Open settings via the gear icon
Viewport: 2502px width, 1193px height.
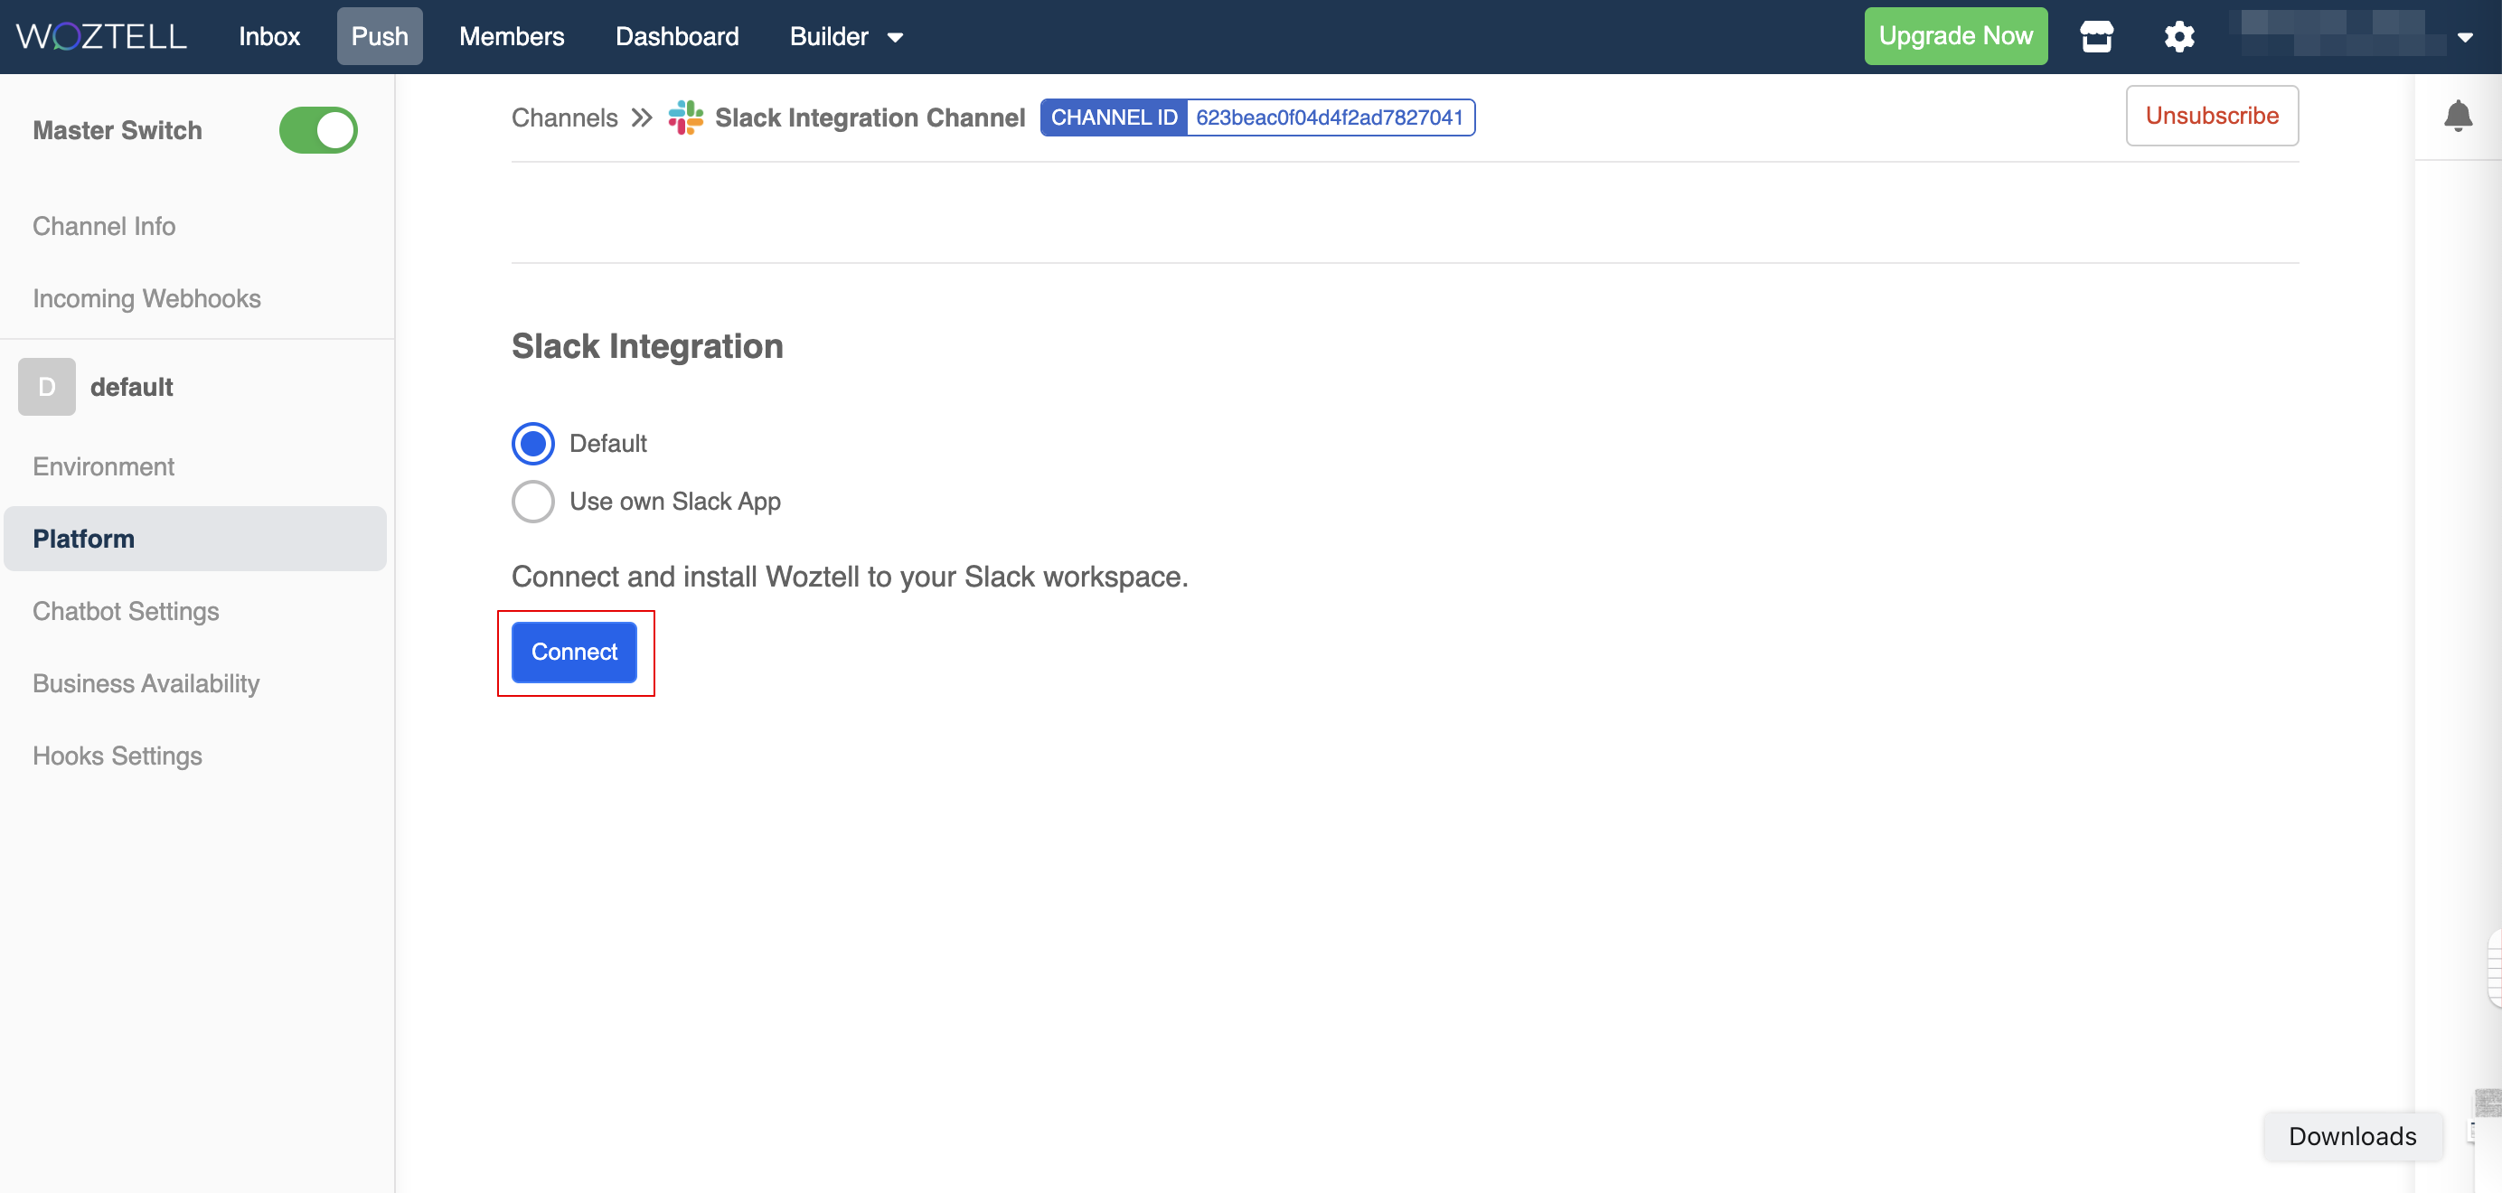tap(2178, 36)
